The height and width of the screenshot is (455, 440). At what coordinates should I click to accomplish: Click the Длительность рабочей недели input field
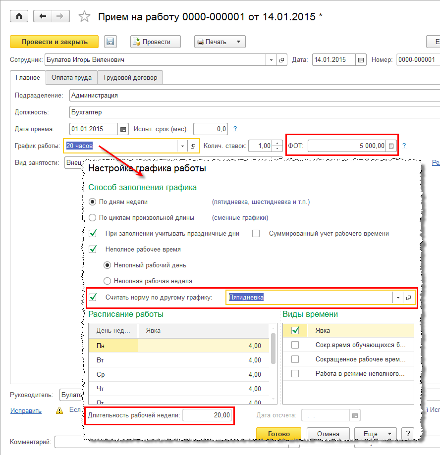tap(207, 415)
